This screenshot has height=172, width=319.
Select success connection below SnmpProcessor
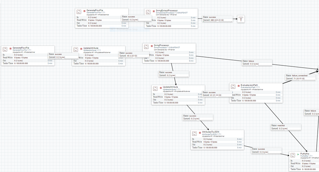(173, 74)
